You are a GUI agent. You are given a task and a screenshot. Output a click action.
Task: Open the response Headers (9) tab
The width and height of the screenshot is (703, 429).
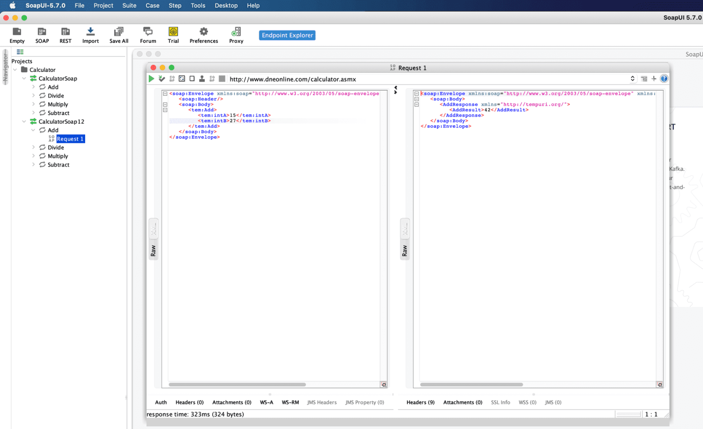coord(420,403)
